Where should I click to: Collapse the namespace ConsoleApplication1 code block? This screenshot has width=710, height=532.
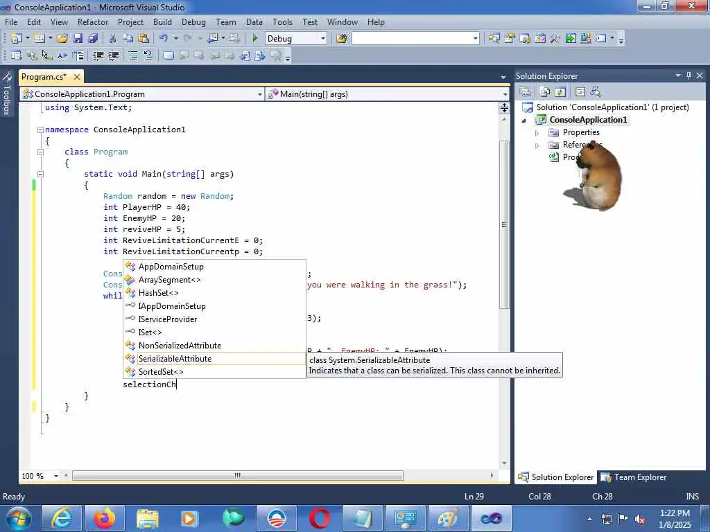click(40, 130)
